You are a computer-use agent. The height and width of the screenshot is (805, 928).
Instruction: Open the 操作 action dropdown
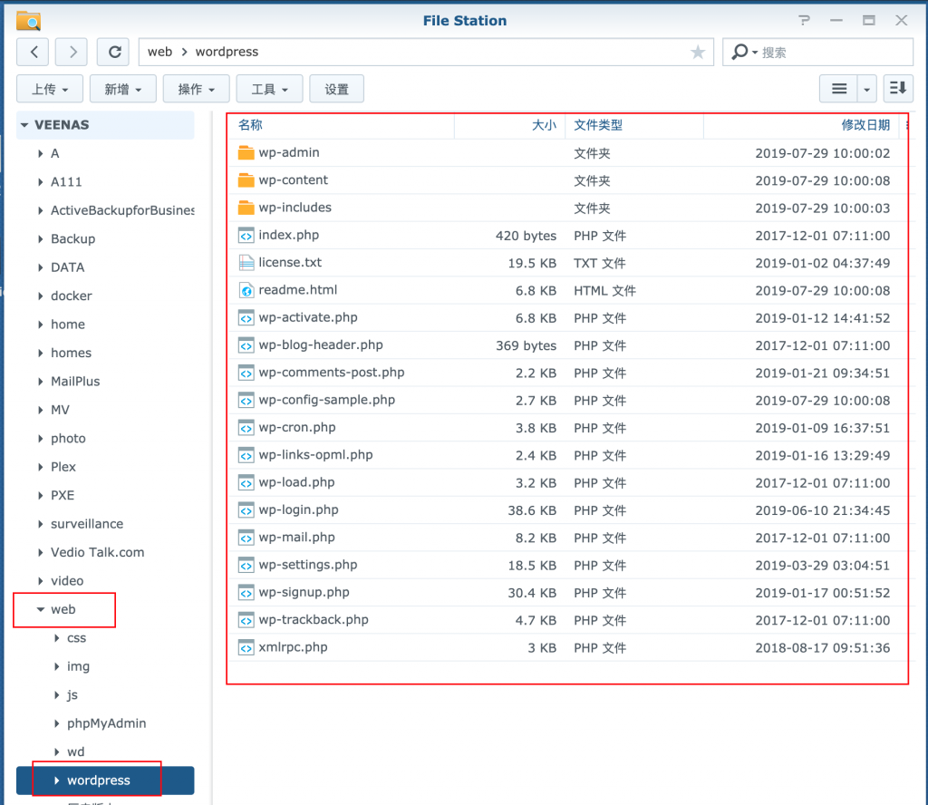[x=197, y=89]
